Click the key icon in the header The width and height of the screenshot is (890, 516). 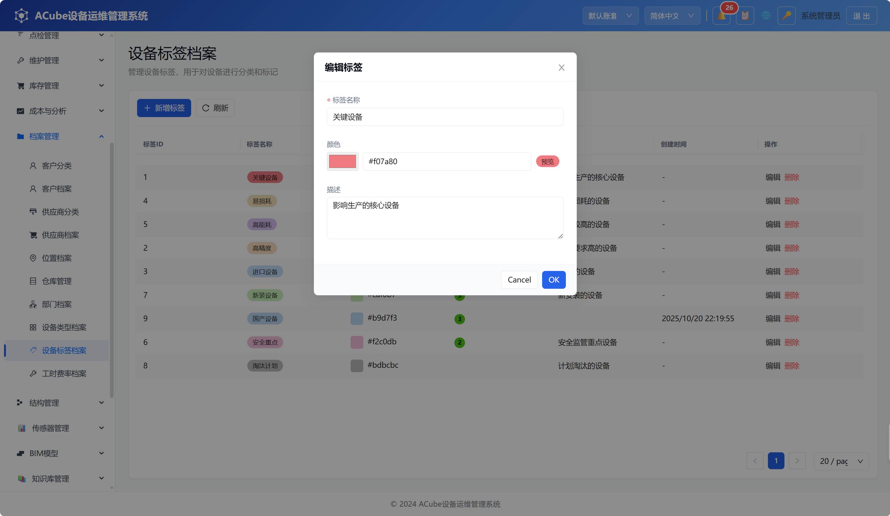(x=786, y=16)
